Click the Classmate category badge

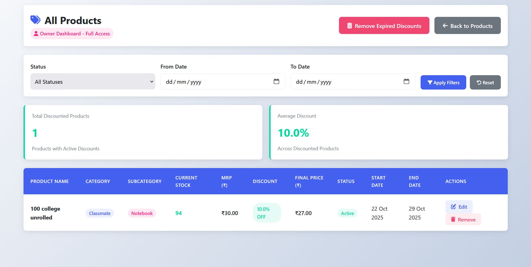[x=100, y=213]
